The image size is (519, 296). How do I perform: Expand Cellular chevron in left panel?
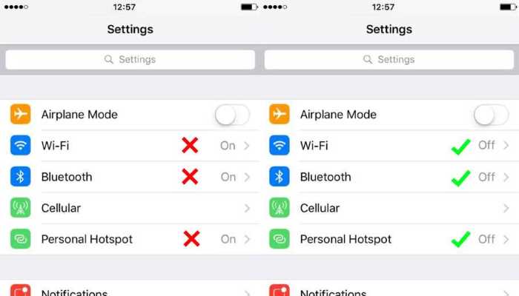click(x=247, y=208)
